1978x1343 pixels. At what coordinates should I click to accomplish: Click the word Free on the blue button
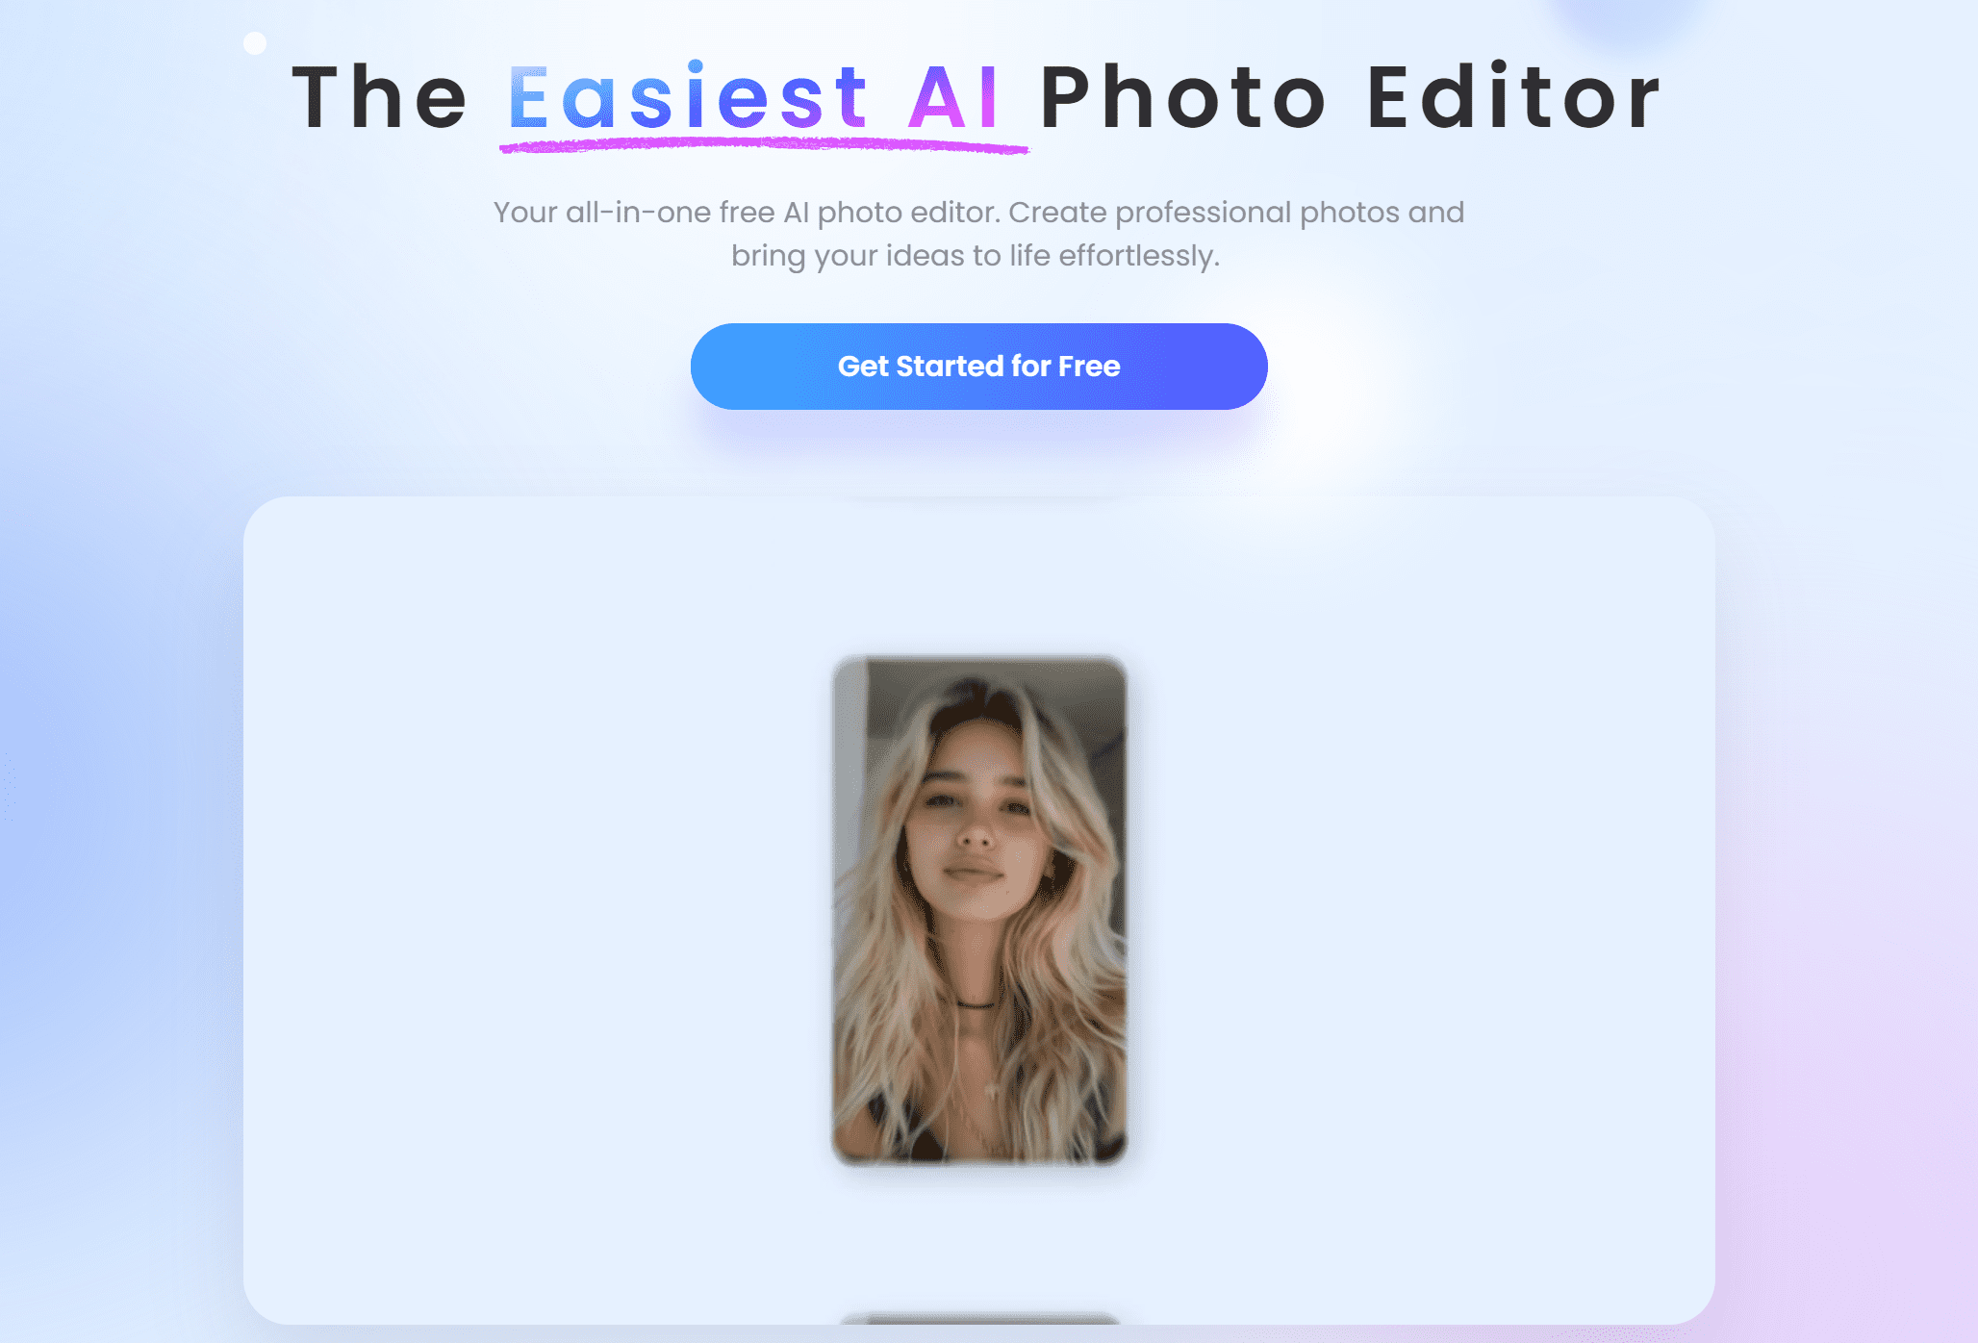pyautogui.click(x=1089, y=367)
